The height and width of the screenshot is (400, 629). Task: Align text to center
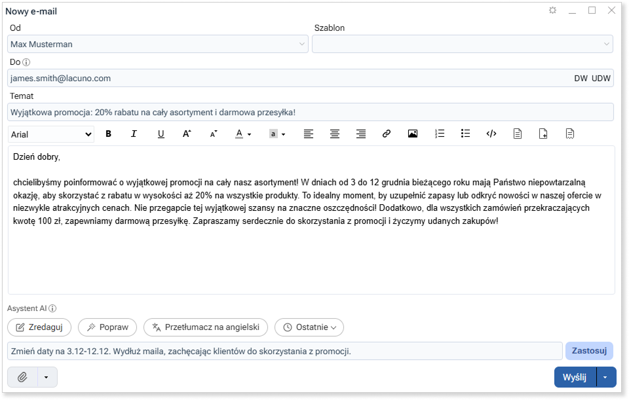click(x=334, y=134)
